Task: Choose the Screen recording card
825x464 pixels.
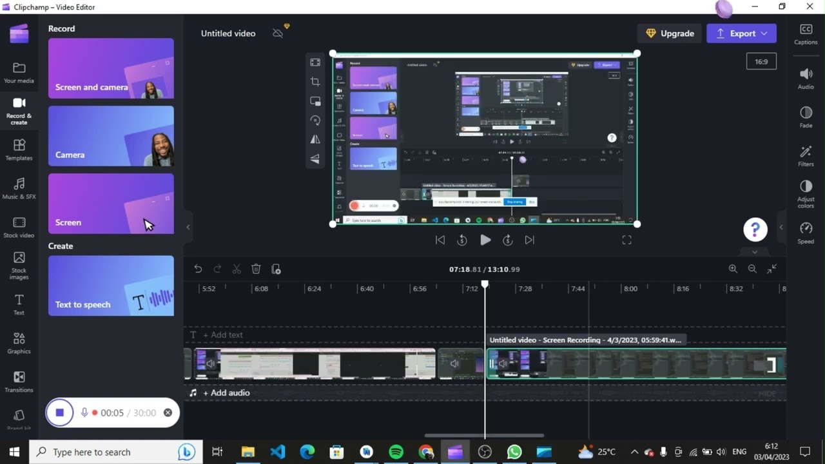Action: click(111, 204)
